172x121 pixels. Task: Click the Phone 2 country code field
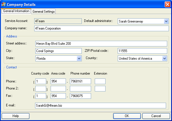click(41, 89)
